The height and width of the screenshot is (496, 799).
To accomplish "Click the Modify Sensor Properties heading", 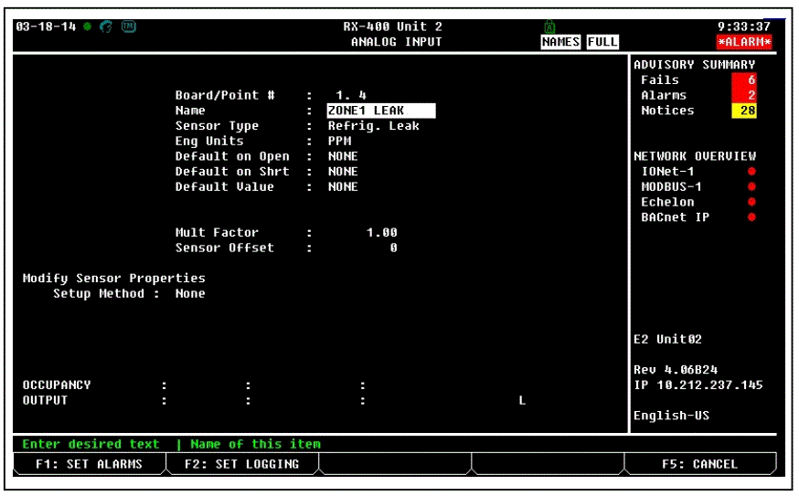I will pos(113,279).
